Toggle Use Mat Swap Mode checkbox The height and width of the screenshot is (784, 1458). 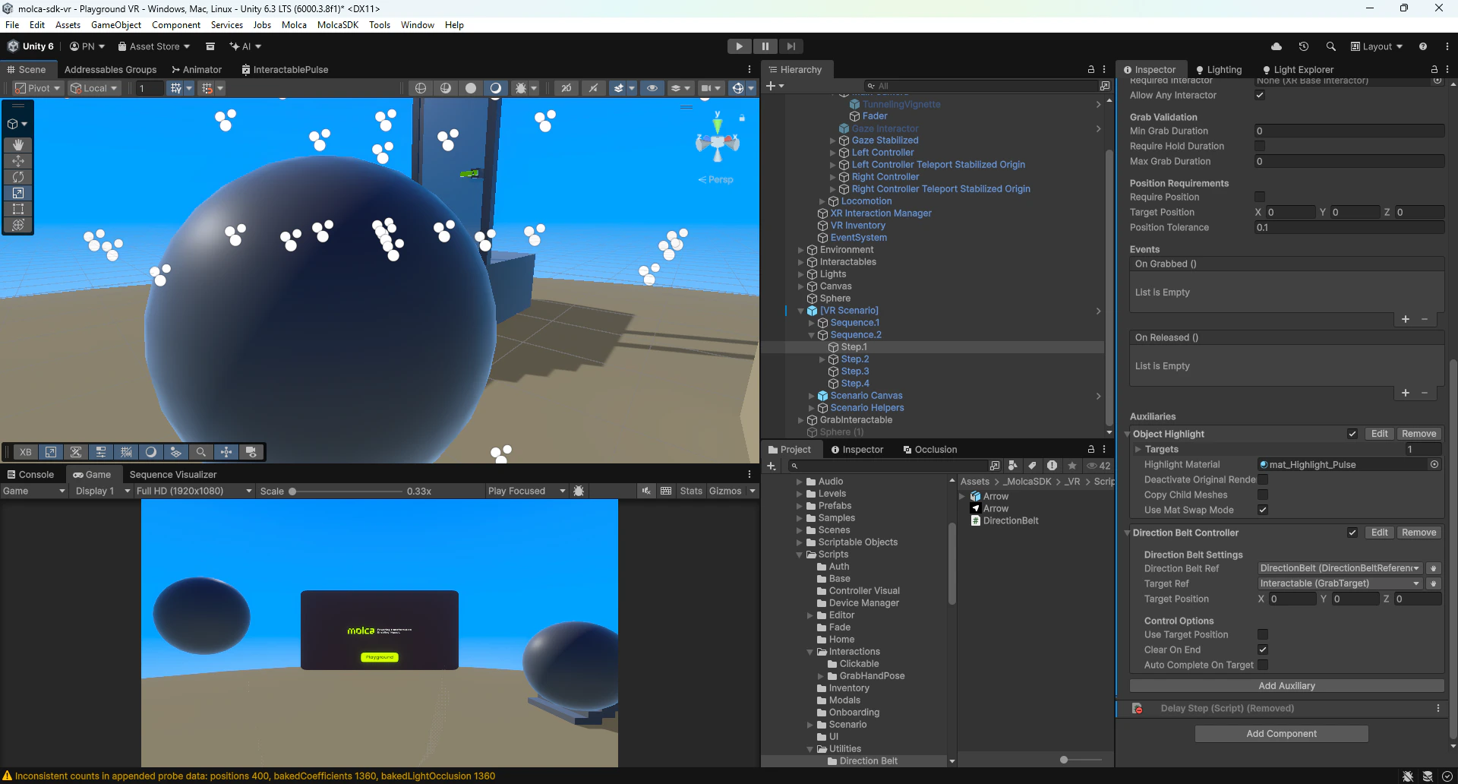(1263, 510)
